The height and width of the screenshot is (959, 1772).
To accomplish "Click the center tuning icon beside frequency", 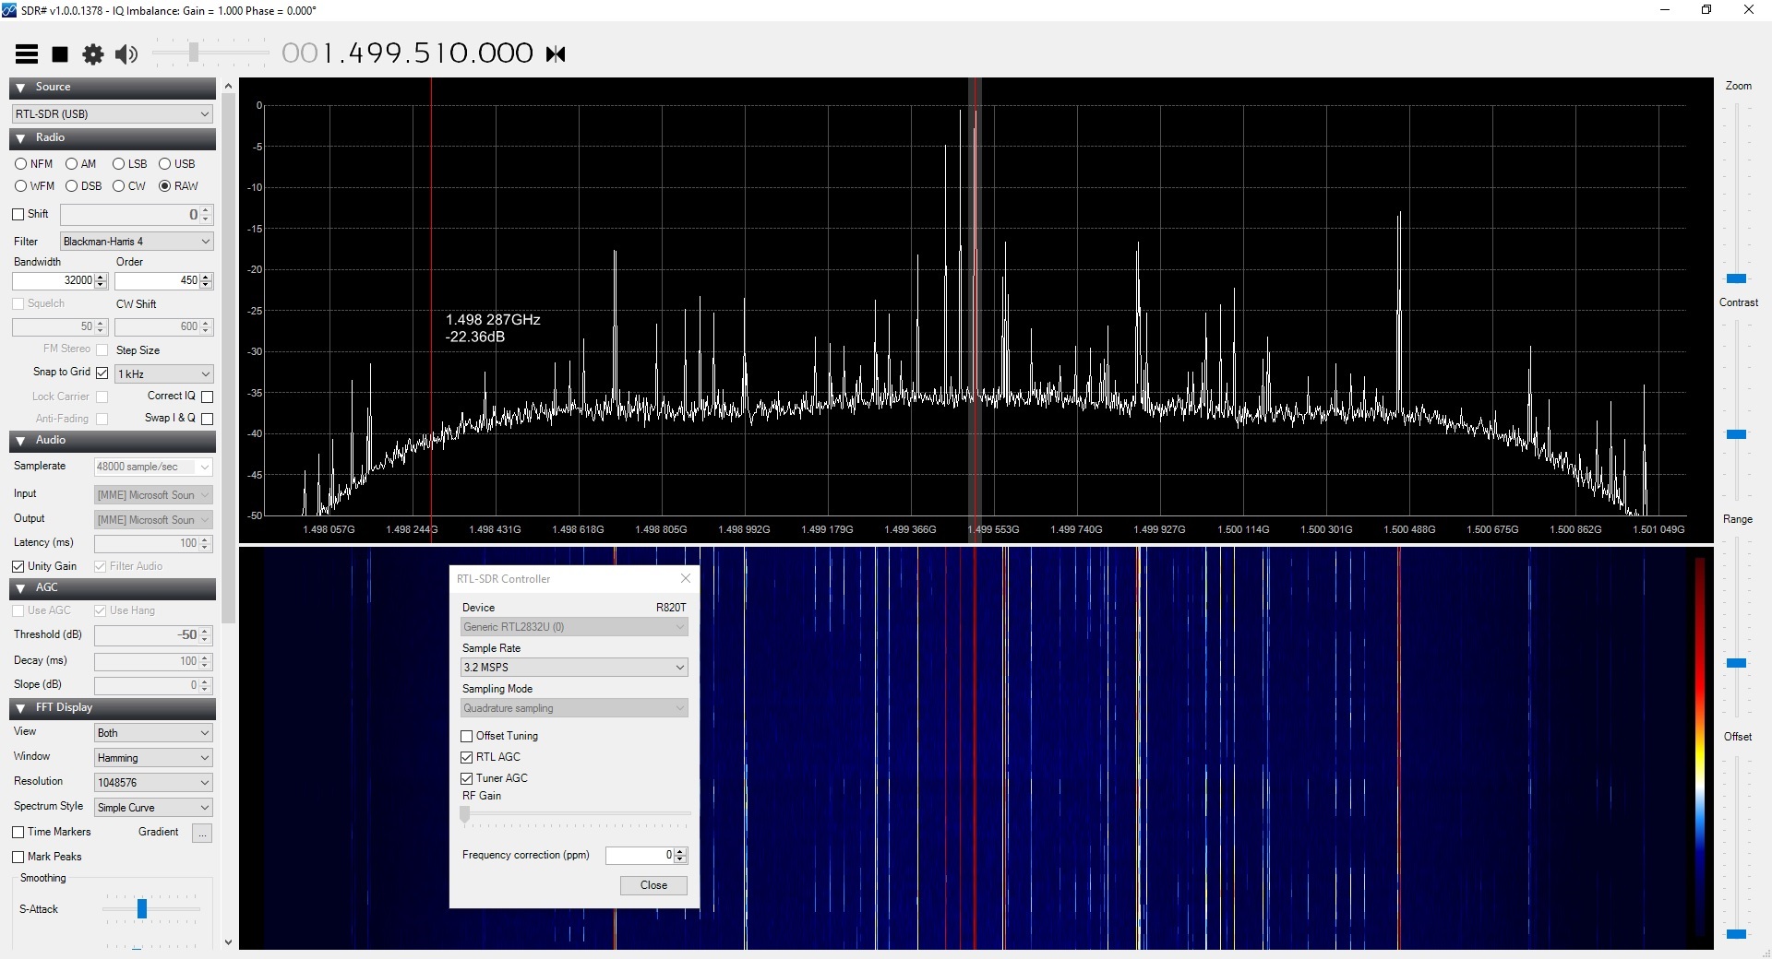I will [556, 54].
